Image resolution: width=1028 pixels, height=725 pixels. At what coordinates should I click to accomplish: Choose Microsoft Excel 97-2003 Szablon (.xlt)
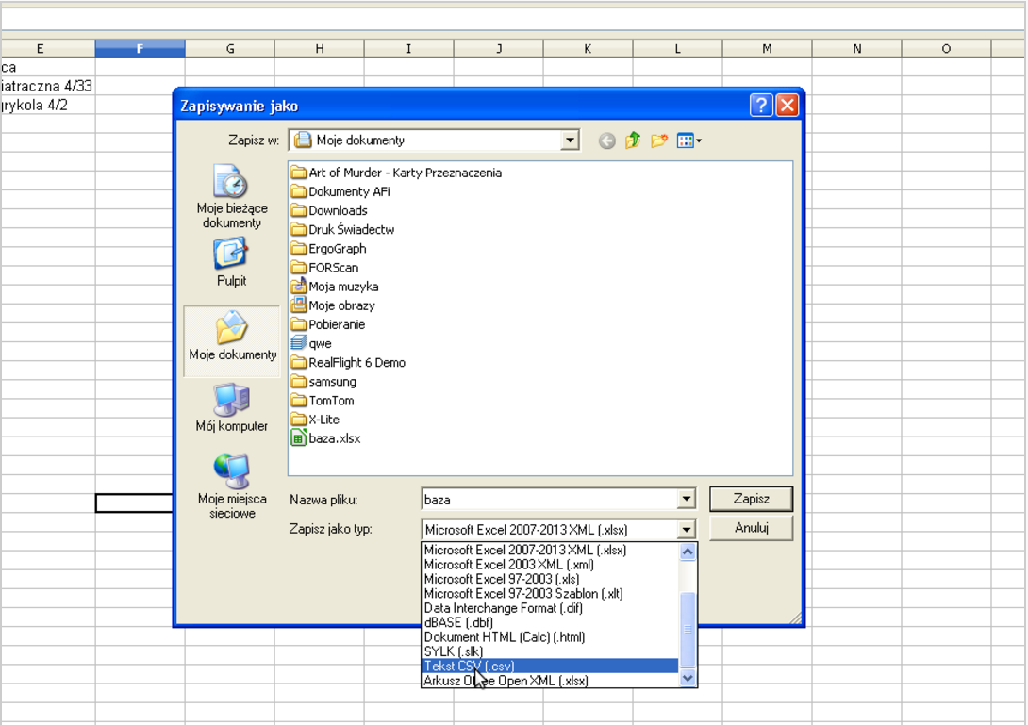point(550,593)
